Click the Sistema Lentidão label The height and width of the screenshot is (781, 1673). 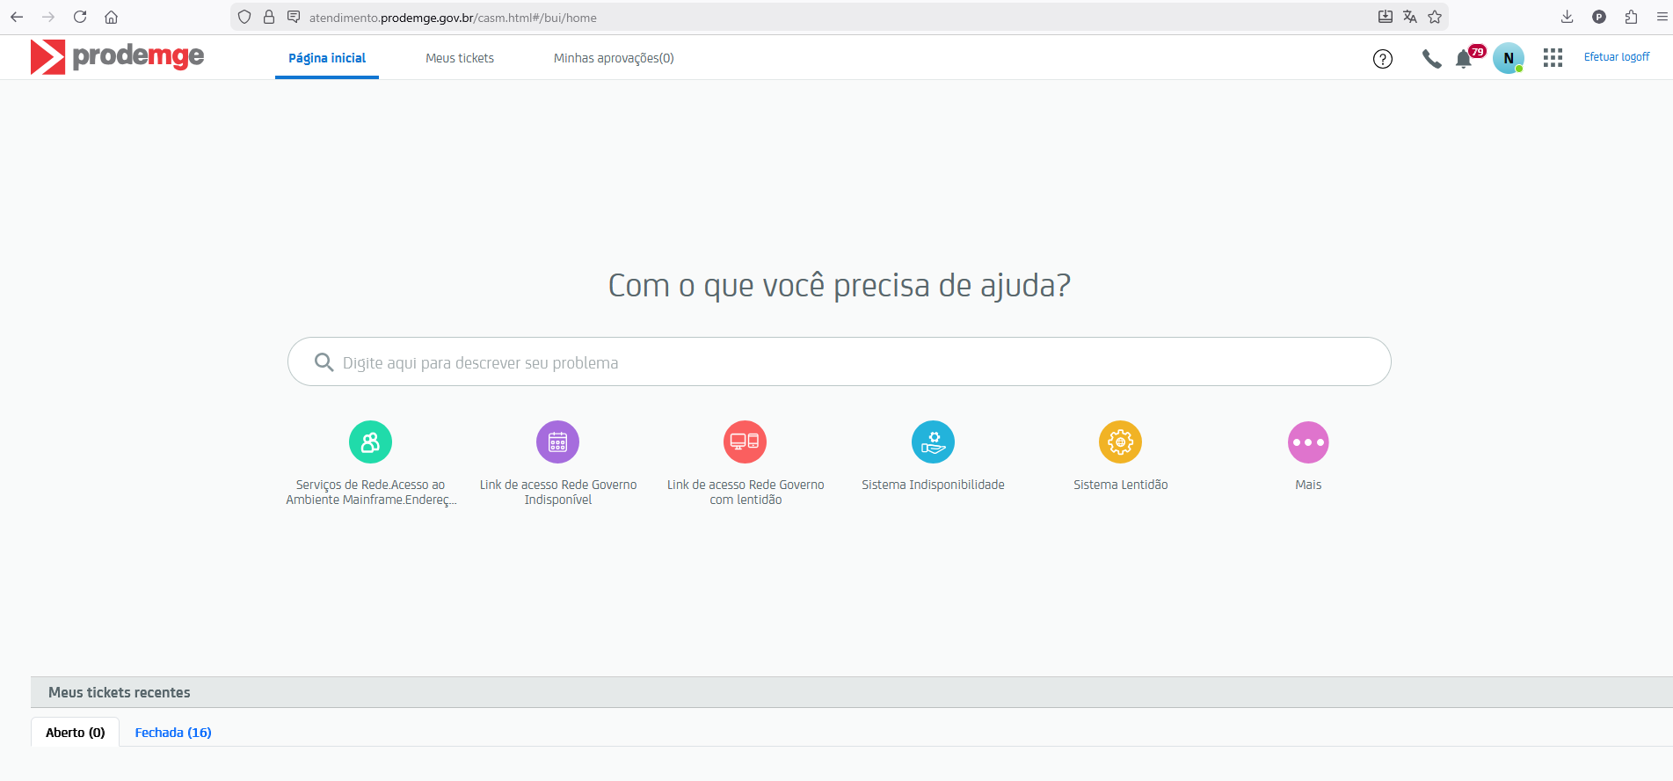(x=1121, y=485)
